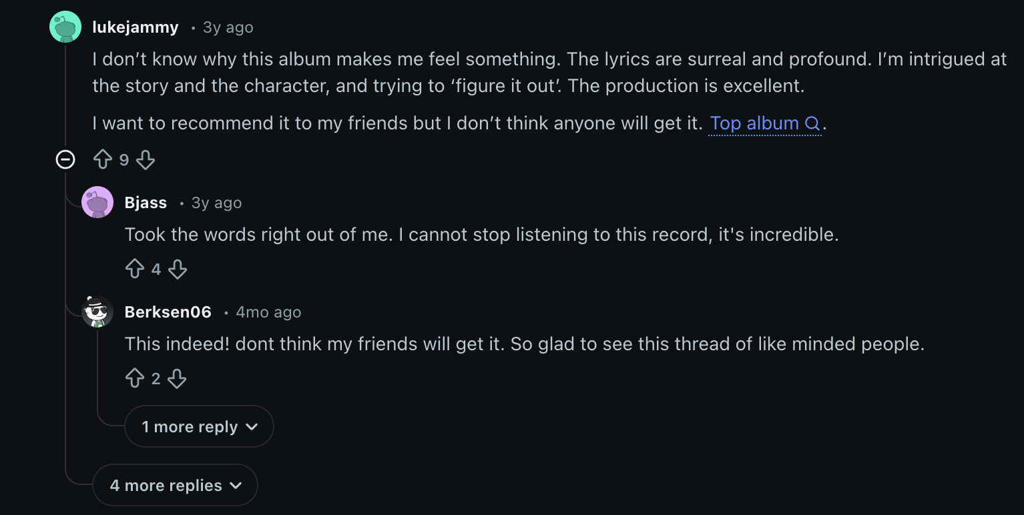Click the 3y ago timestamp on lukejammy's comment
The image size is (1024, 515).
[x=228, y=27]
